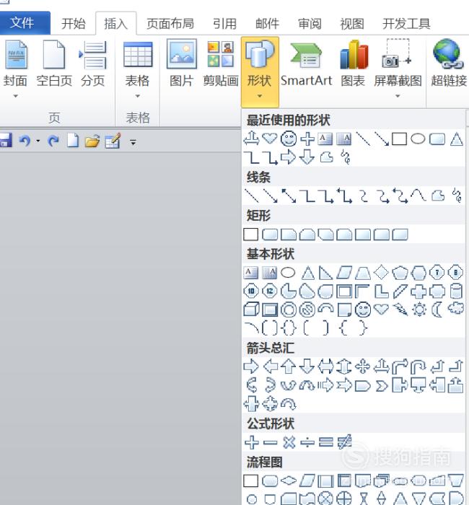This screenshot has height=505, width=469.
Task: Pick the isosceles triangle in 基本形状
Action: (x=308, y=273)
